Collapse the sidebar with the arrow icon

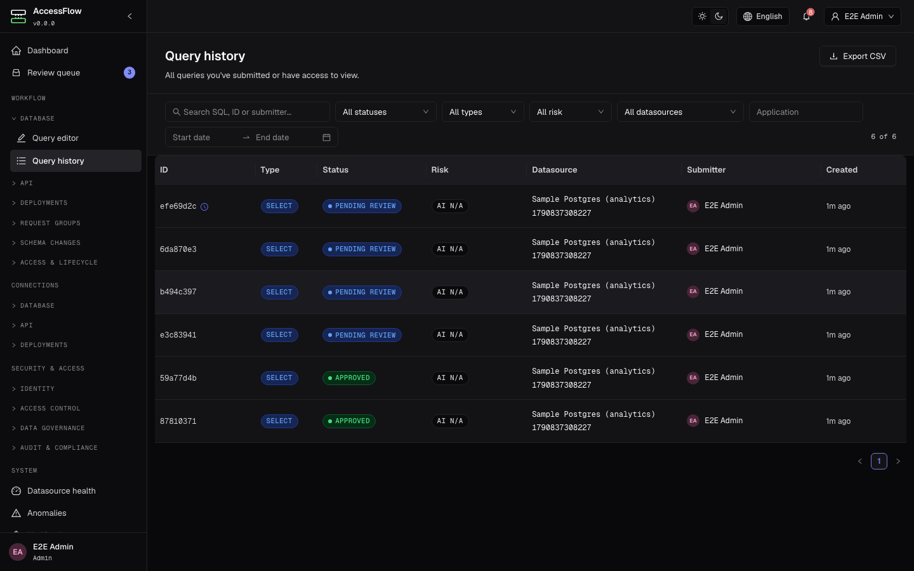[x=129, y=16]
